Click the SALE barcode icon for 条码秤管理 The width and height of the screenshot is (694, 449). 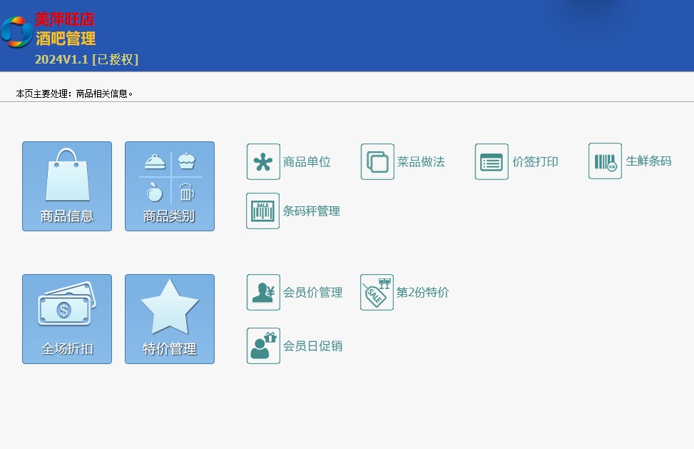[x=263, y=211]
